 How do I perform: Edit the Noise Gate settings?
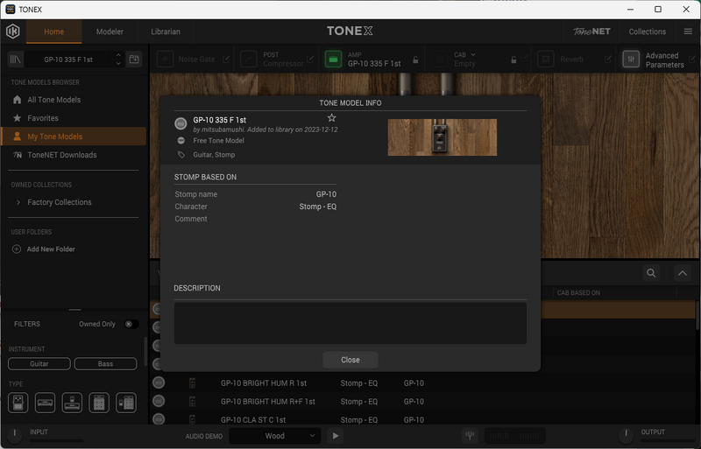pyautogui.click(x=226, y=59)
